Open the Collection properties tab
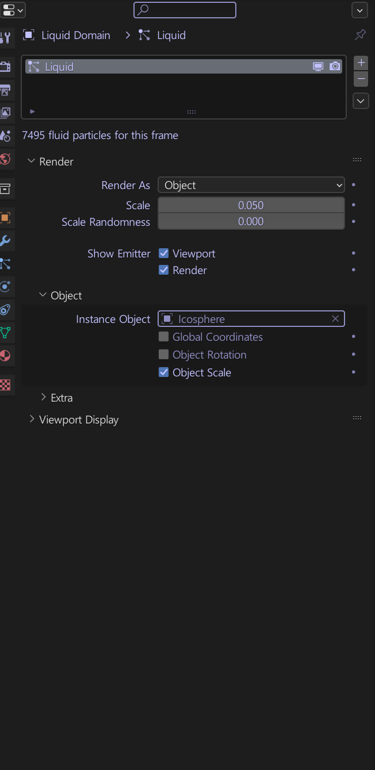The image size is (375, 770). click(x=5, y=188)
